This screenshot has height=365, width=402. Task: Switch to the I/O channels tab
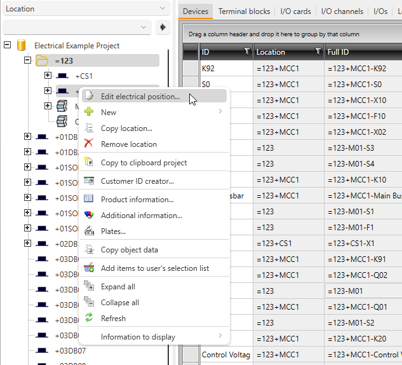(x=342, y=11)
